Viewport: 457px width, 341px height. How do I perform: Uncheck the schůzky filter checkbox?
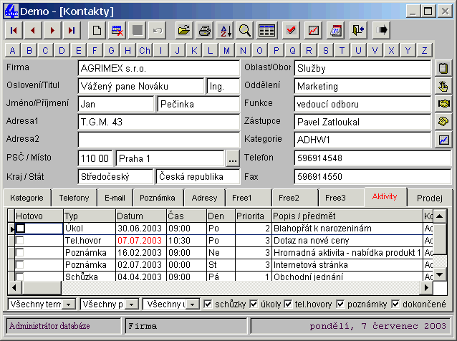click(208, 304)
